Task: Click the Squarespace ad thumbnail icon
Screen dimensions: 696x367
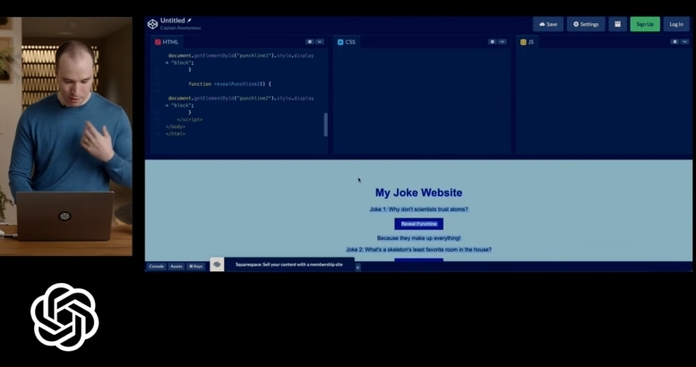Action: (217, 265)
